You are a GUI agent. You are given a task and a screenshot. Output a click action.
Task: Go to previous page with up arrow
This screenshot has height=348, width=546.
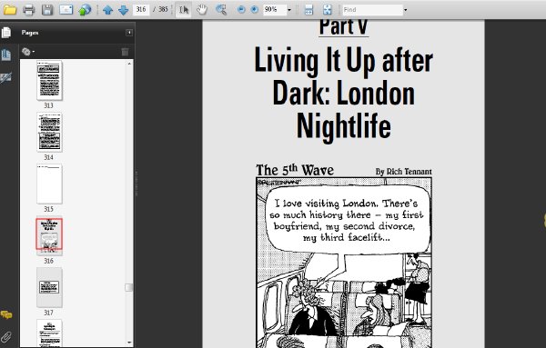coord(107,10)
